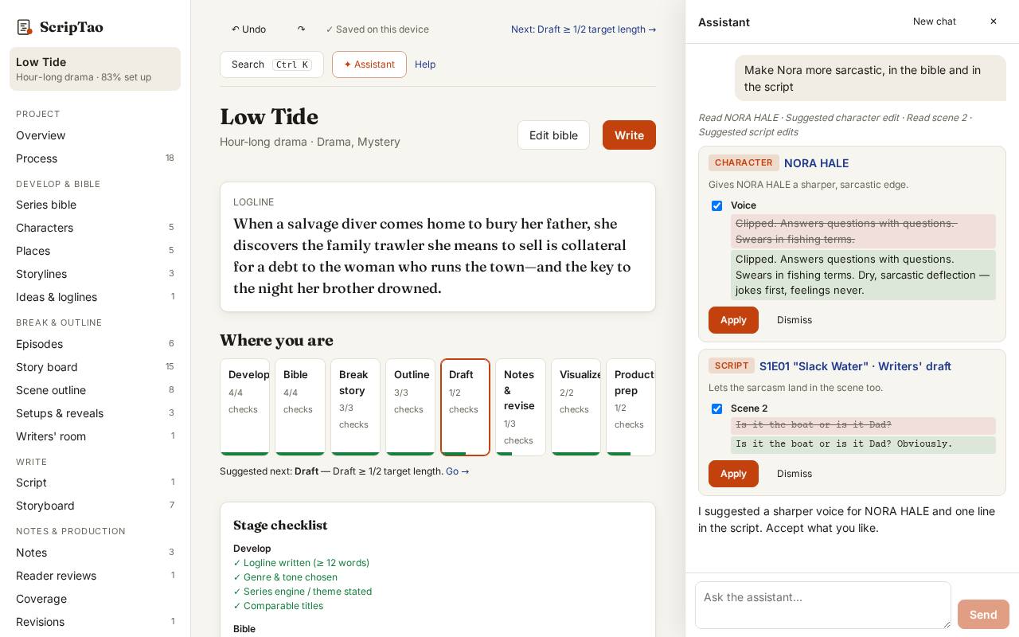Screen dimensions: 1019x637
Task: Open Story board in the sidebar
Action: click(x=95, y=367)
